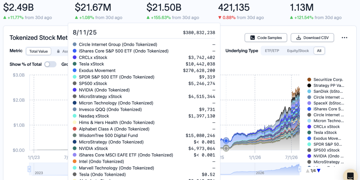Download the chart data as CSV
The height and width of the screenshot is (180, 360).
(x=312, y=38)
